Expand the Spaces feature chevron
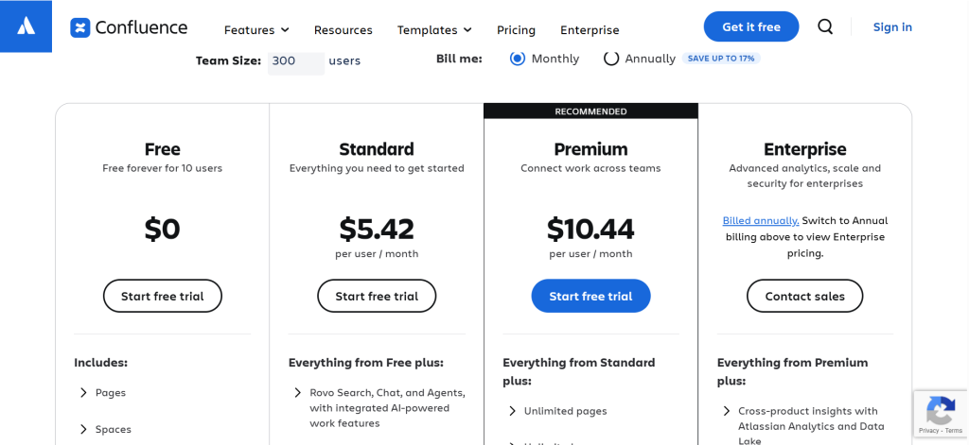Screen dimensions: 969x445 point(83,429)
